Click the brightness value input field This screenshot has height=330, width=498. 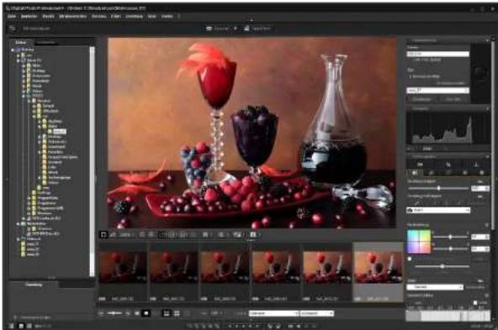coord(479,188)
